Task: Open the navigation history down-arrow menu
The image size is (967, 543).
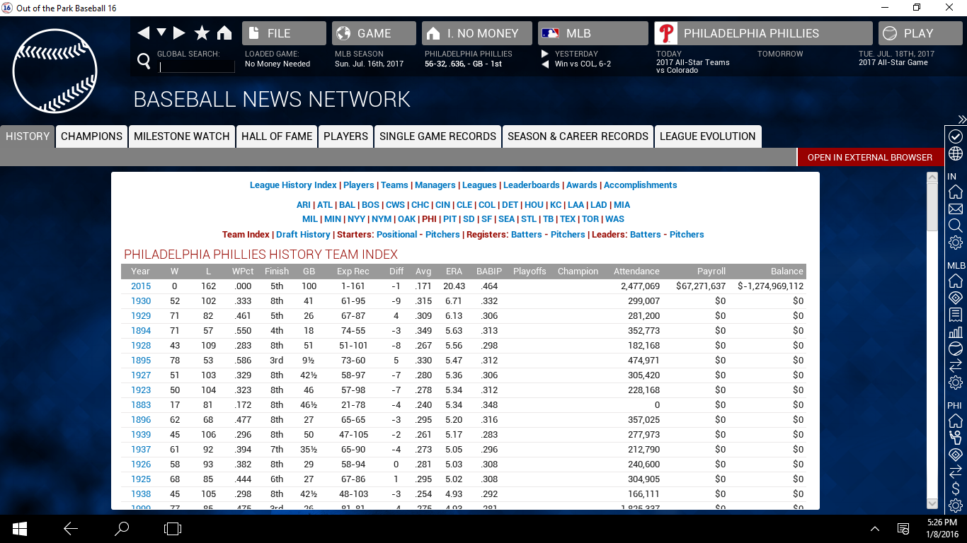Action: (x=161, y=33)
